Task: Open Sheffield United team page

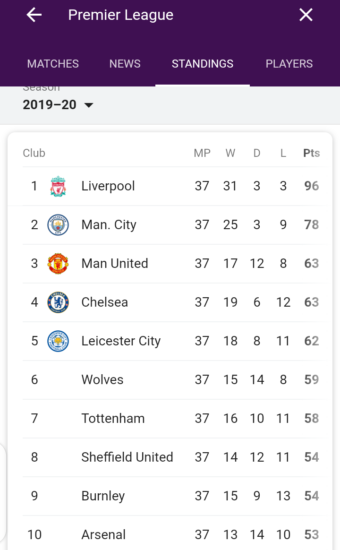Action: 127,457
